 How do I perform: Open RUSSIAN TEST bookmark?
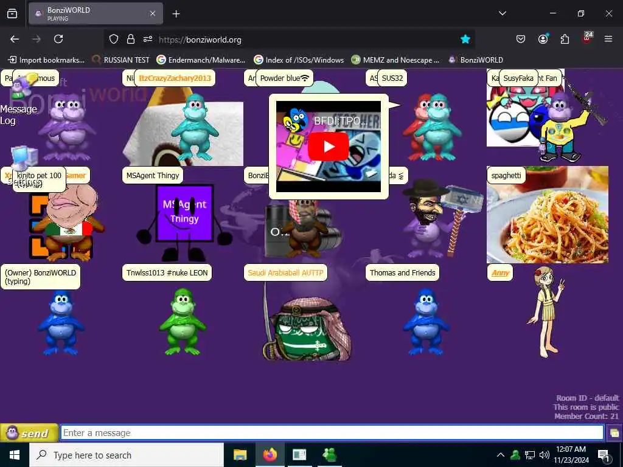tap(121, 60)
